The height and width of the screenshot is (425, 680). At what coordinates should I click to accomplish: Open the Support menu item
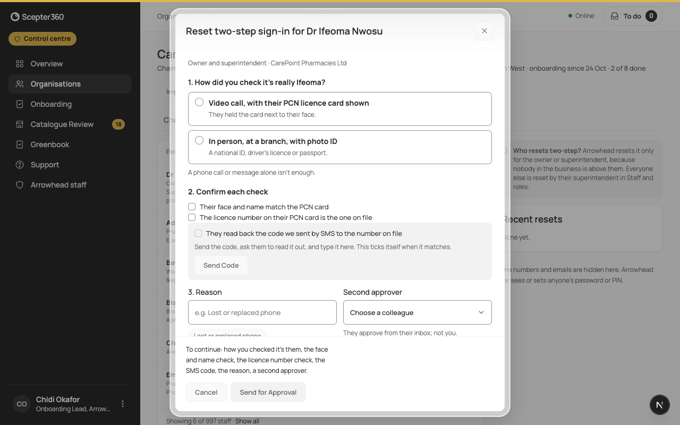point(70,165)
